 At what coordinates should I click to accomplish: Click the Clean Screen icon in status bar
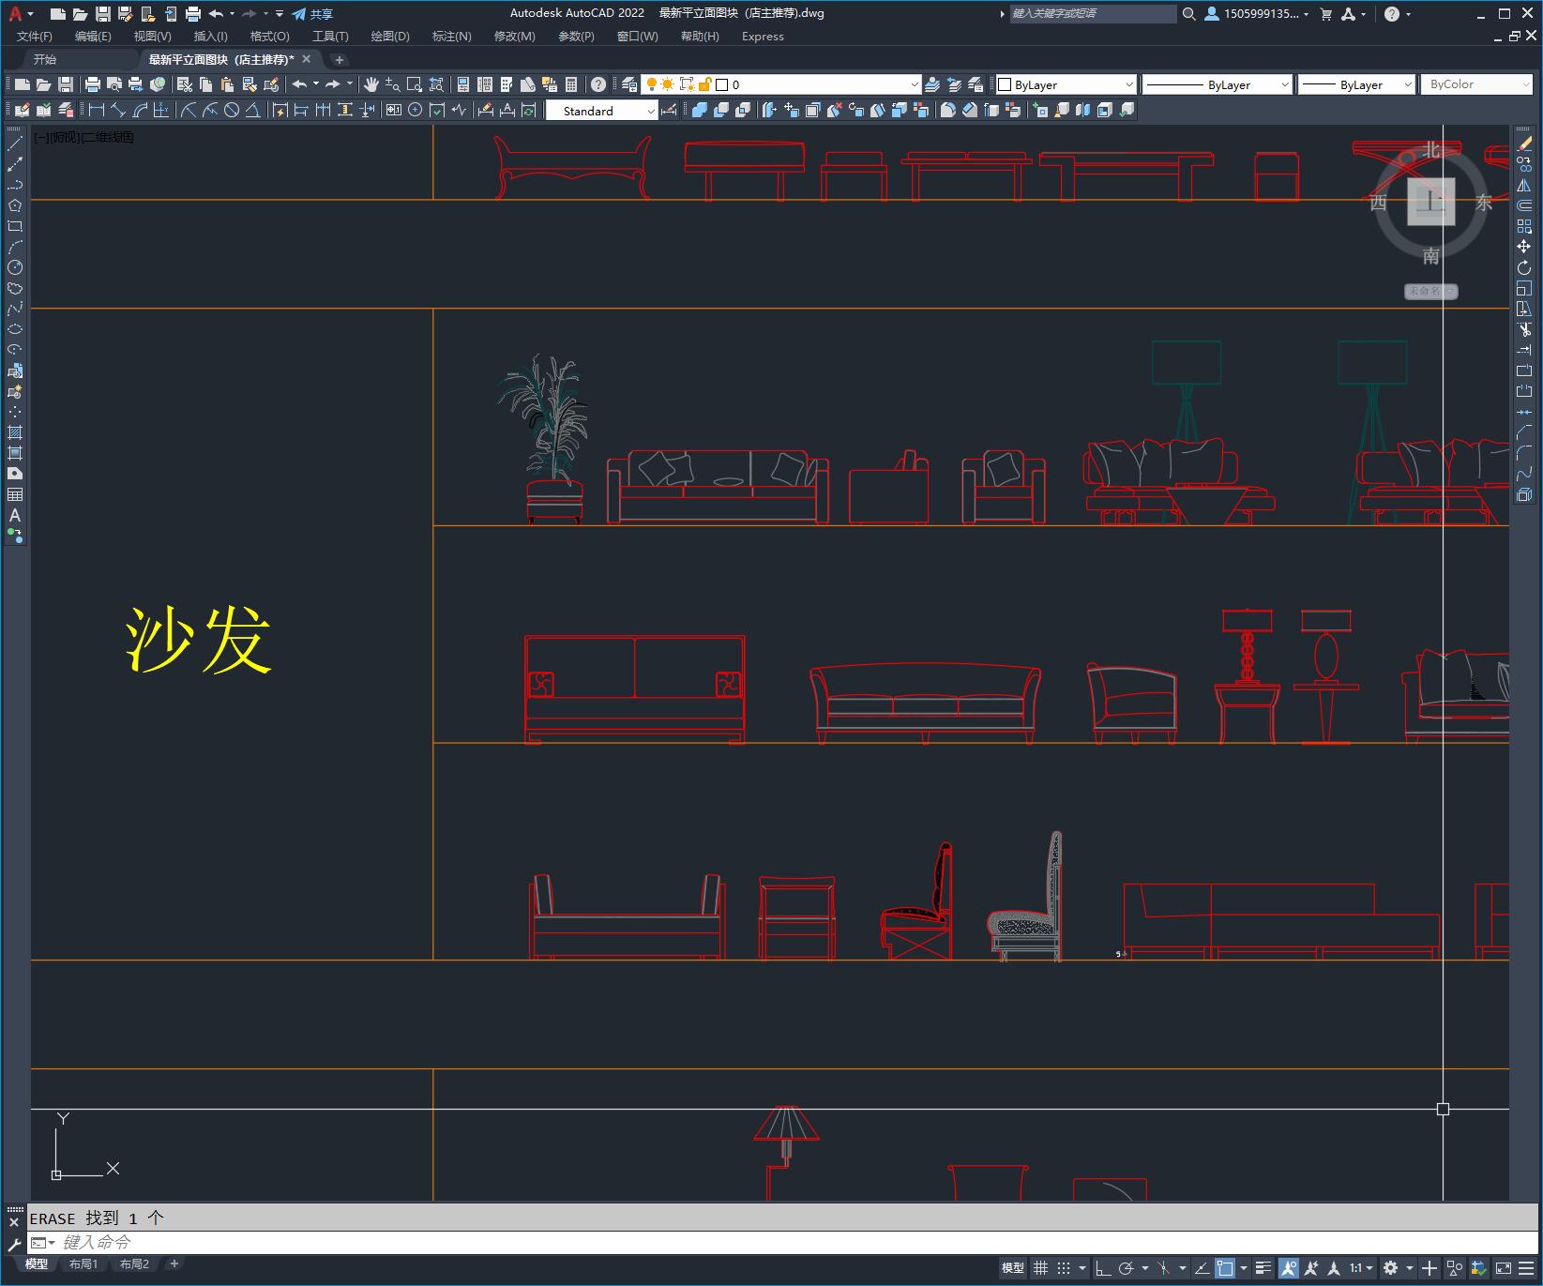[x=1503, y=1268]
